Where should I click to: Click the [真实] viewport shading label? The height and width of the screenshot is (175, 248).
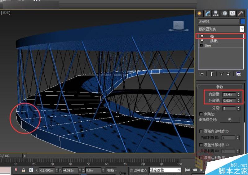(5, 13)
